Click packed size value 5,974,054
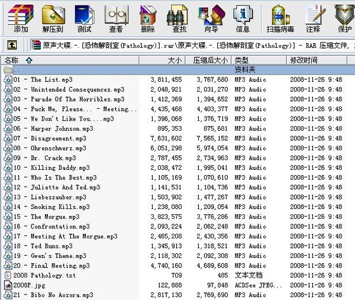 pos(212,148)
